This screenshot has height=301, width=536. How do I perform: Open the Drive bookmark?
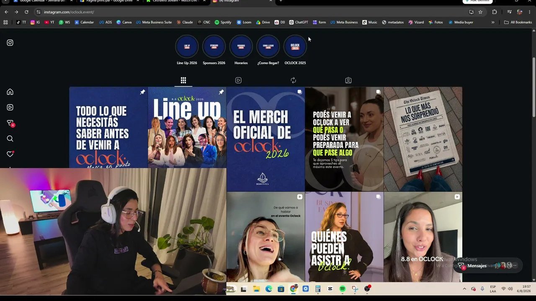[263, 22]
